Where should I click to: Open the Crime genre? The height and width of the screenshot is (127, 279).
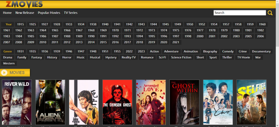[x=243, y=51]
